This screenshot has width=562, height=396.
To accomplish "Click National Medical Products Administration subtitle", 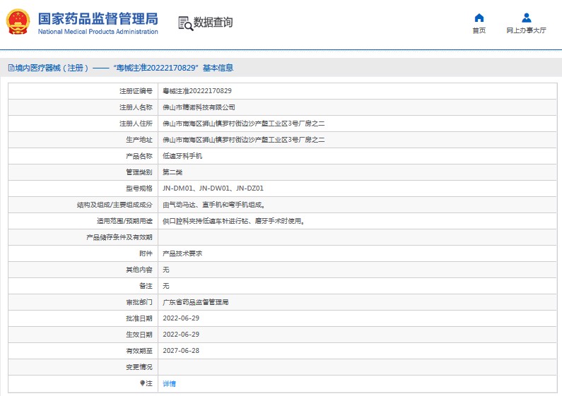I will pyautogui.click(x=98, y=32).
